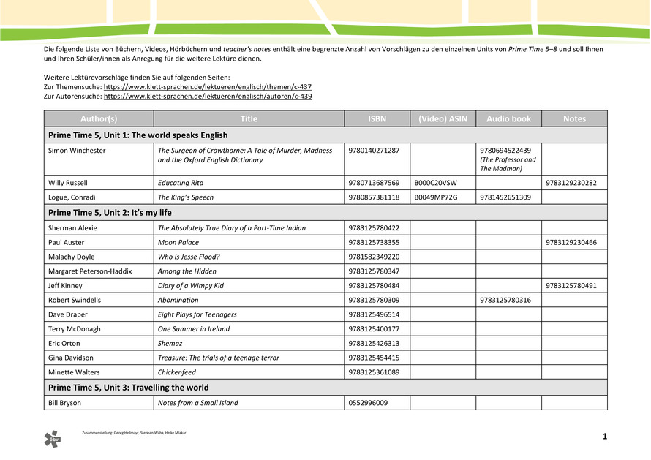Select the ISBN column header
651x460 pixels.
377,118
